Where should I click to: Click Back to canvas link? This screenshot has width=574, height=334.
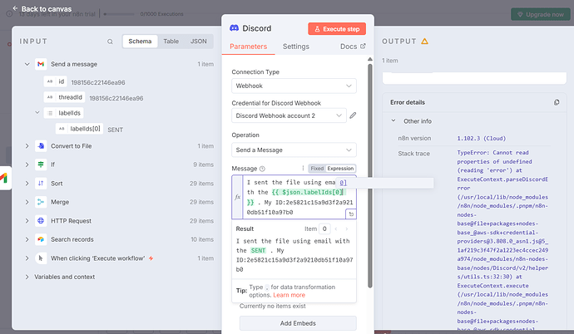pos(47,9)
